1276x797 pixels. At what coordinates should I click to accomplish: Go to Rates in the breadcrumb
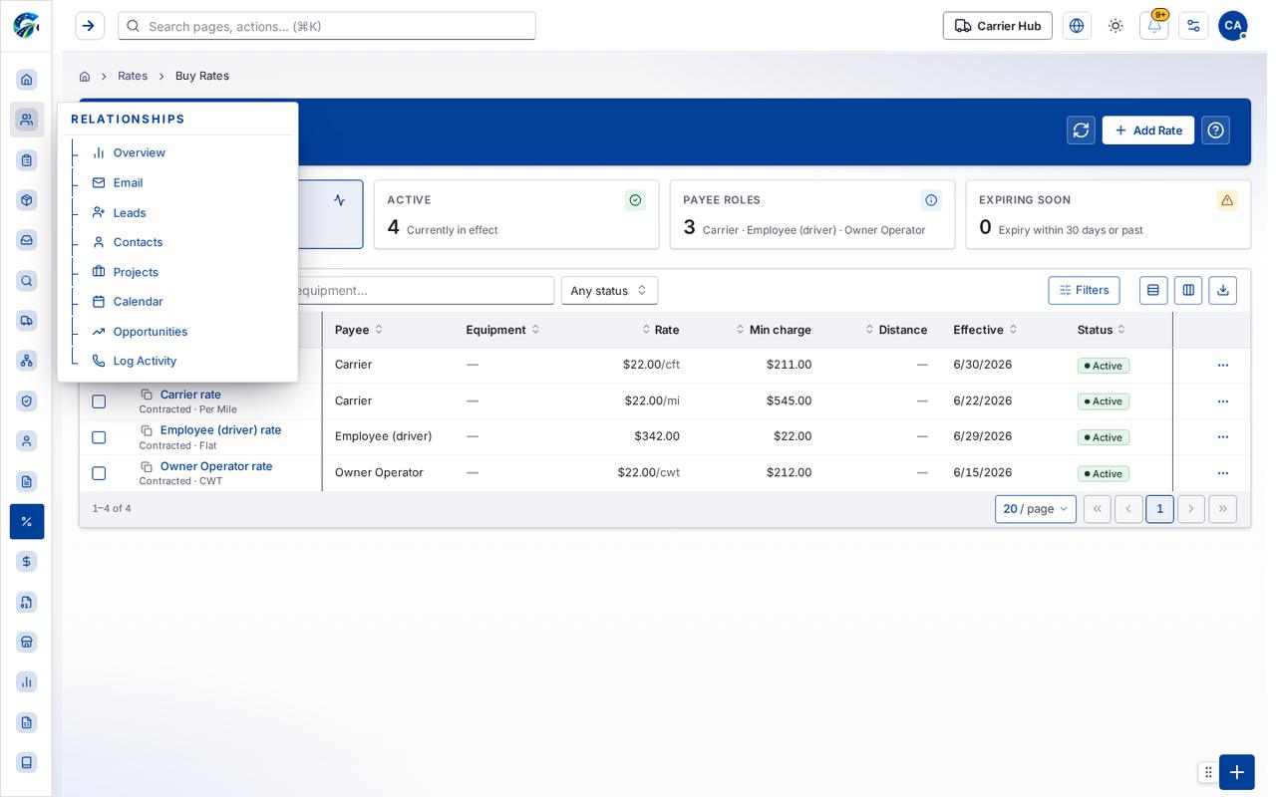click(133, 76)
